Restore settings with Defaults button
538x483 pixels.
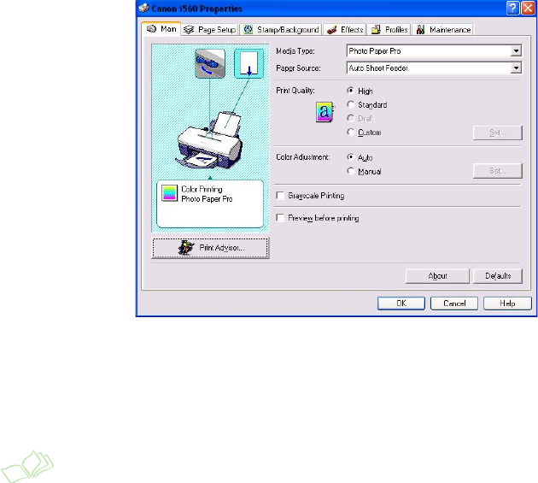pyautogui.click(x=498, y=276)
